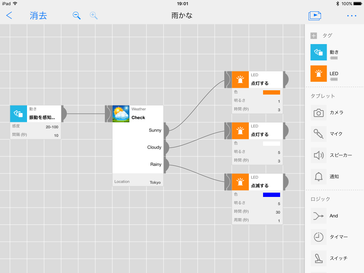
Task: Choose the カメラ camera block
Action: 318,113
